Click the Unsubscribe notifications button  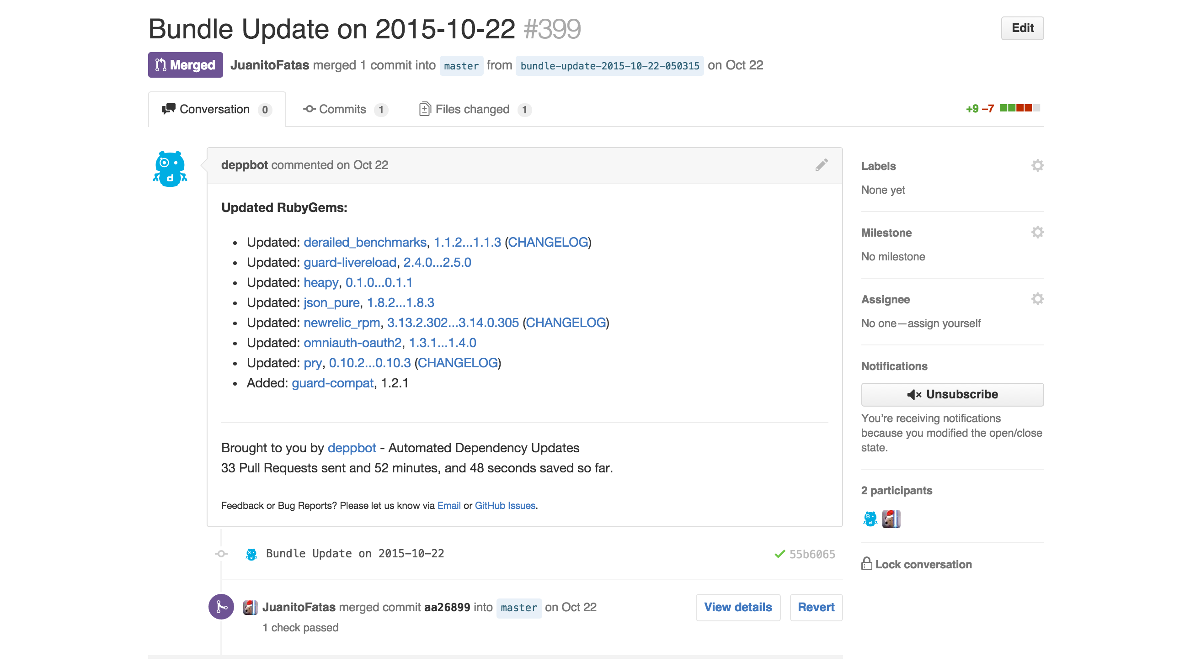click(x=952, y=394)
